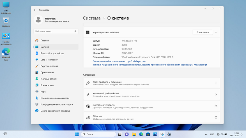Open the Windows Start menu

tap(77, 134)
